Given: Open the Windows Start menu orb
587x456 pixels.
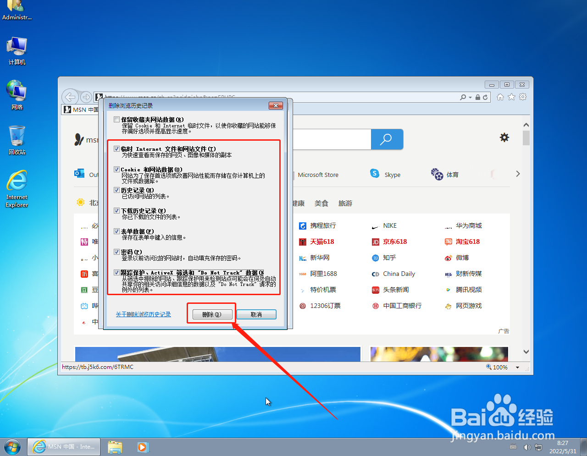Looking at the screenshot, I should point(12,446).
